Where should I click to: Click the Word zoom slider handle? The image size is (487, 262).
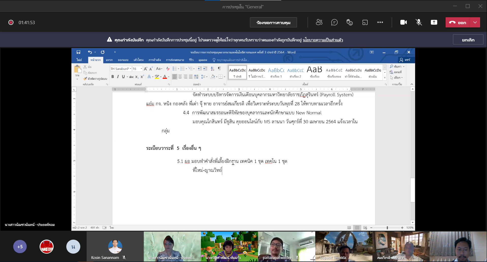(x=387, y=228)
